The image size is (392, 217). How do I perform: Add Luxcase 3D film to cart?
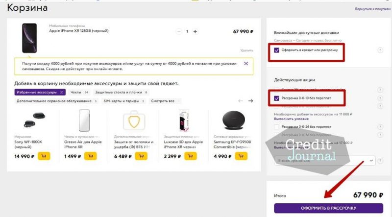tap(191, 156)
